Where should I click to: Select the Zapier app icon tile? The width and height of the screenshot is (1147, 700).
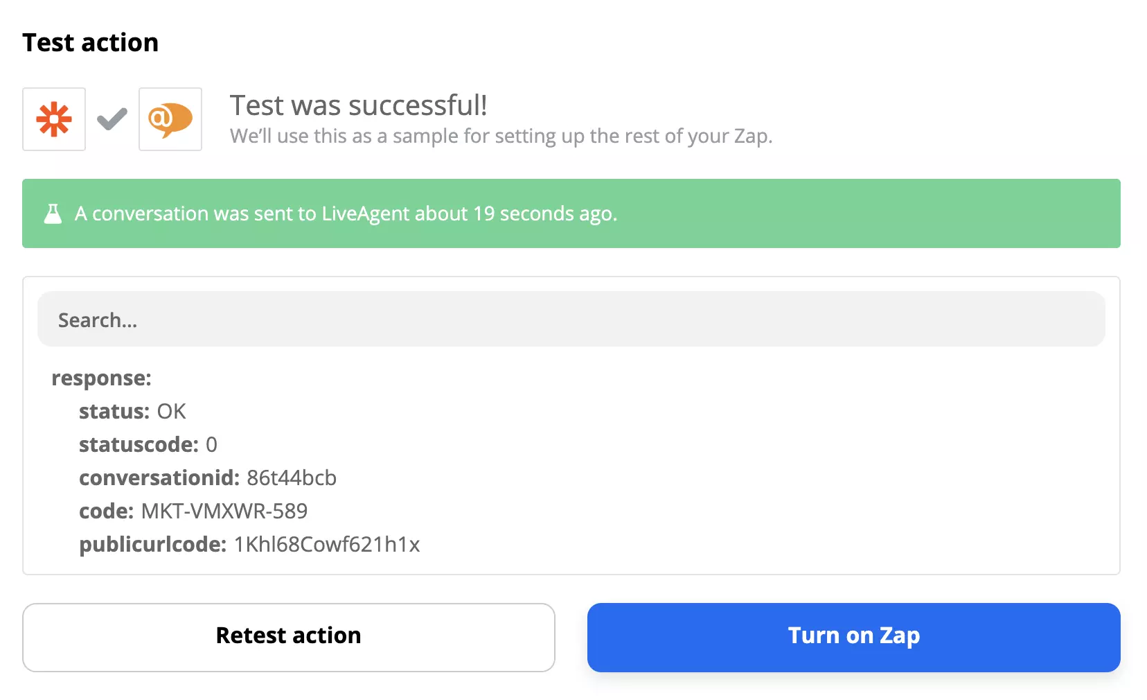tap(54, 119)
